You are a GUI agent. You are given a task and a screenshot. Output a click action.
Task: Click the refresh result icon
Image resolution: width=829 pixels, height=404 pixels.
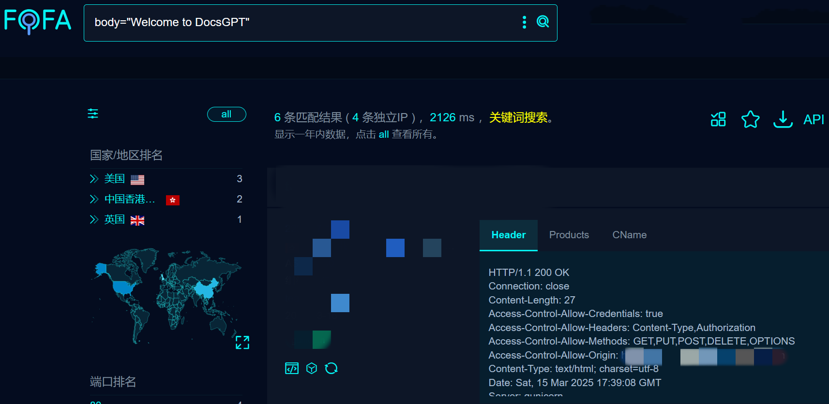pyautogui.click(x=331, y=368)
